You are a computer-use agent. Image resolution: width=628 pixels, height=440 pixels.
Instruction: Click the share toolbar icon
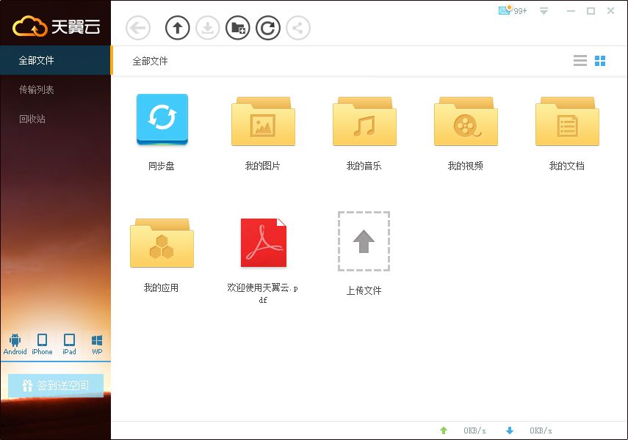[x=298, y=28]
